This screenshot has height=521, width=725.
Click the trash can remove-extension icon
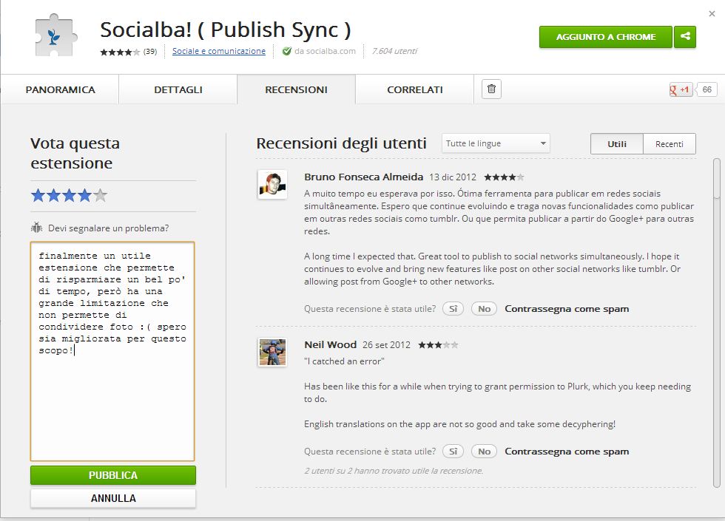491,89
